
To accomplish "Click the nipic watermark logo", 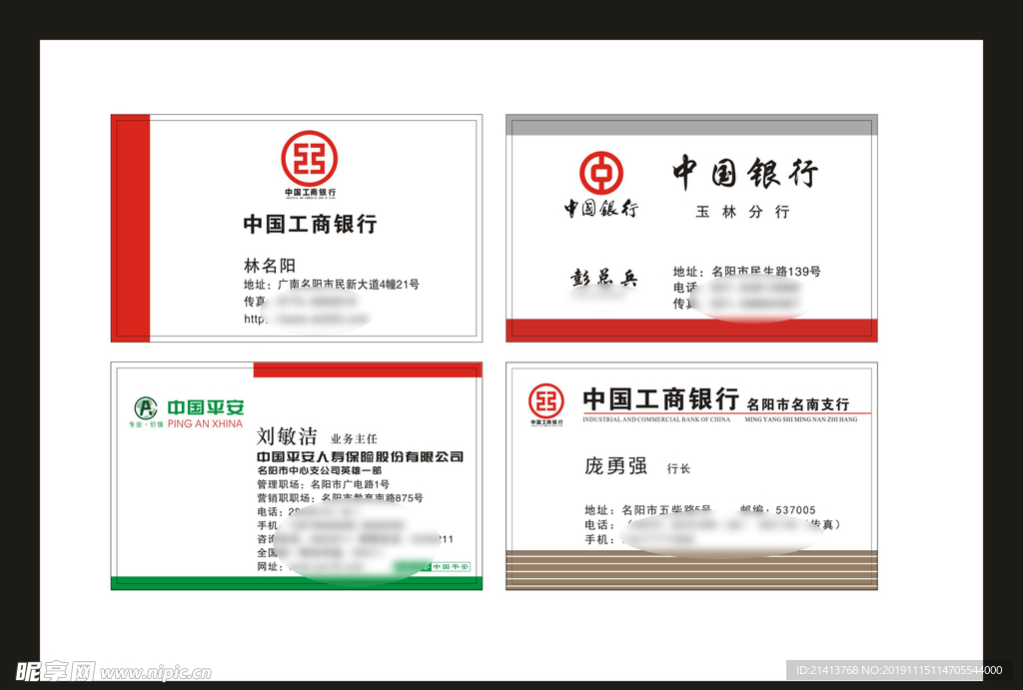I will pos(56,670).
